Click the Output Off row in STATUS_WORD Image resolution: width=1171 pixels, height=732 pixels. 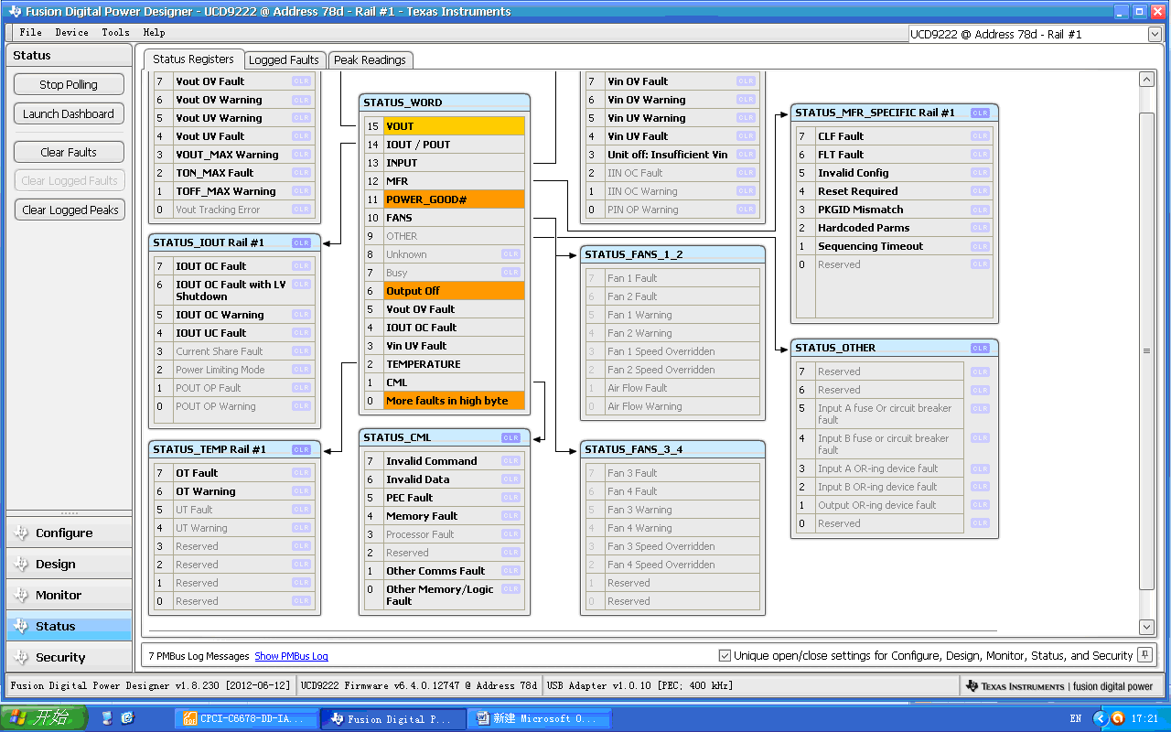point(445,291)
